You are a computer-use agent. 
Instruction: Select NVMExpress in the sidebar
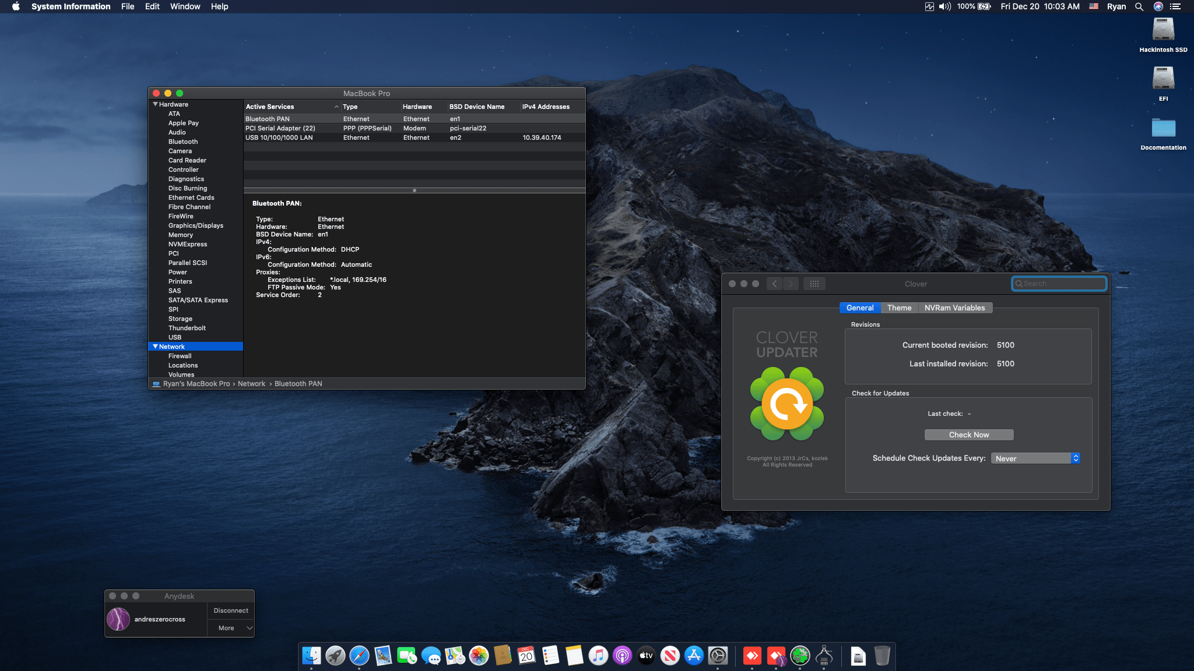pos(188,244)
